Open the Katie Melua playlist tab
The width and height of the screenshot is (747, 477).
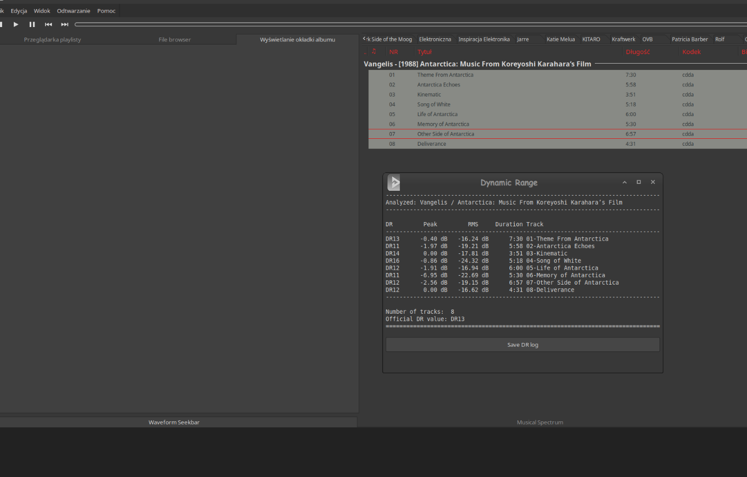(560, 39)
